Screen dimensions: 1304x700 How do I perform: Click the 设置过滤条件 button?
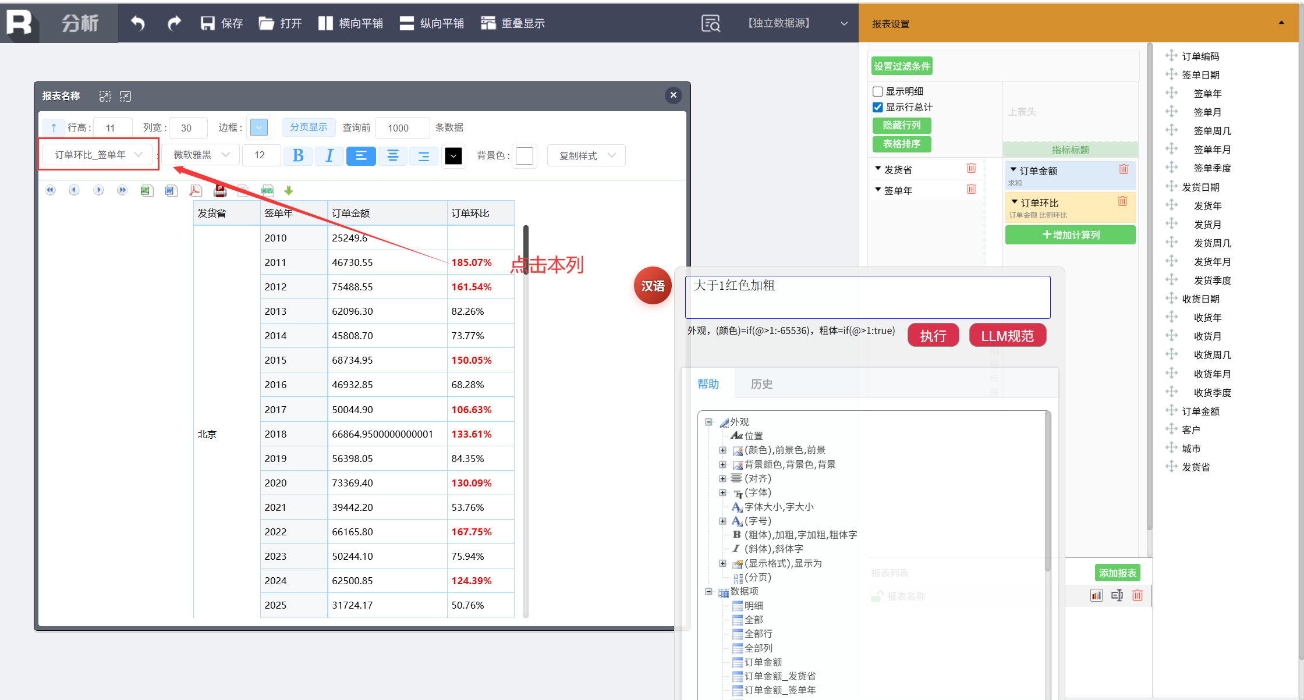coord(902,66)
